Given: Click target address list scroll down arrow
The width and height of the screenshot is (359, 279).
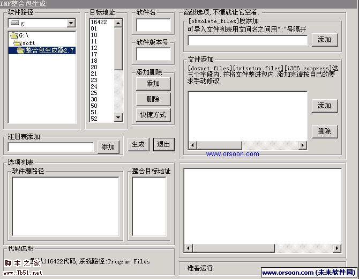Looking at the screenshot, I should [118, 118].
